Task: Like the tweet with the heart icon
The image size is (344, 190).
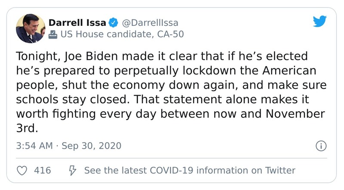Action: click(21, 171)
